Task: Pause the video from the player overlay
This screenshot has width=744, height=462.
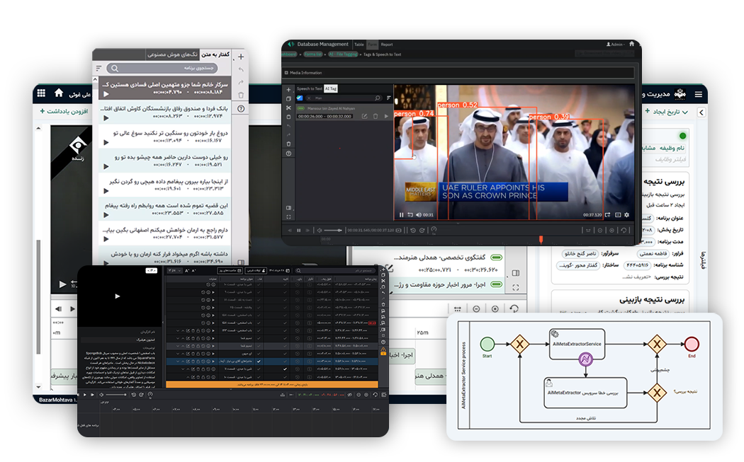Action: click(x=402, y=214)
